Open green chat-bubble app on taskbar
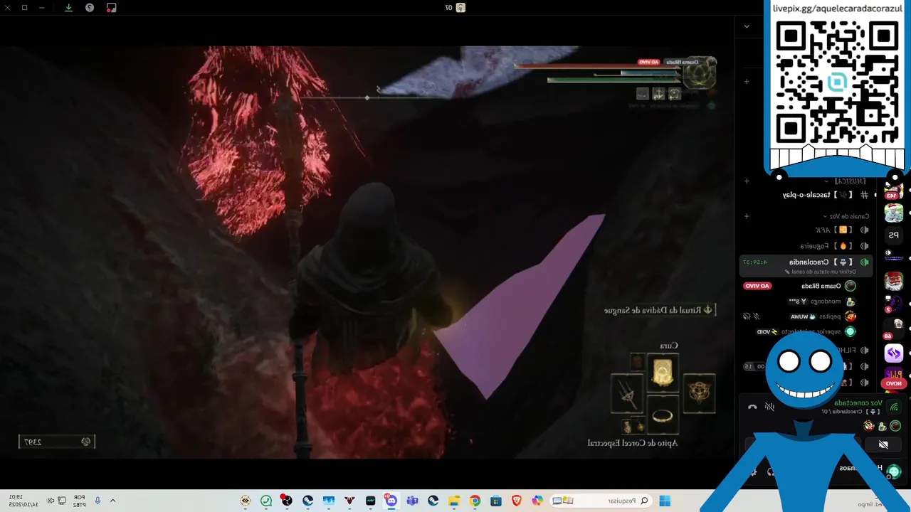This screenshot has width=911, height=512. 266,501
